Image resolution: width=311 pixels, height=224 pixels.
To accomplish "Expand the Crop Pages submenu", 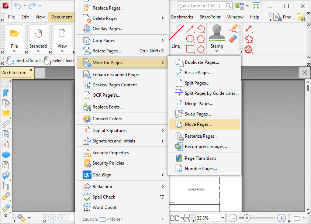I will [x=163, y=41].
